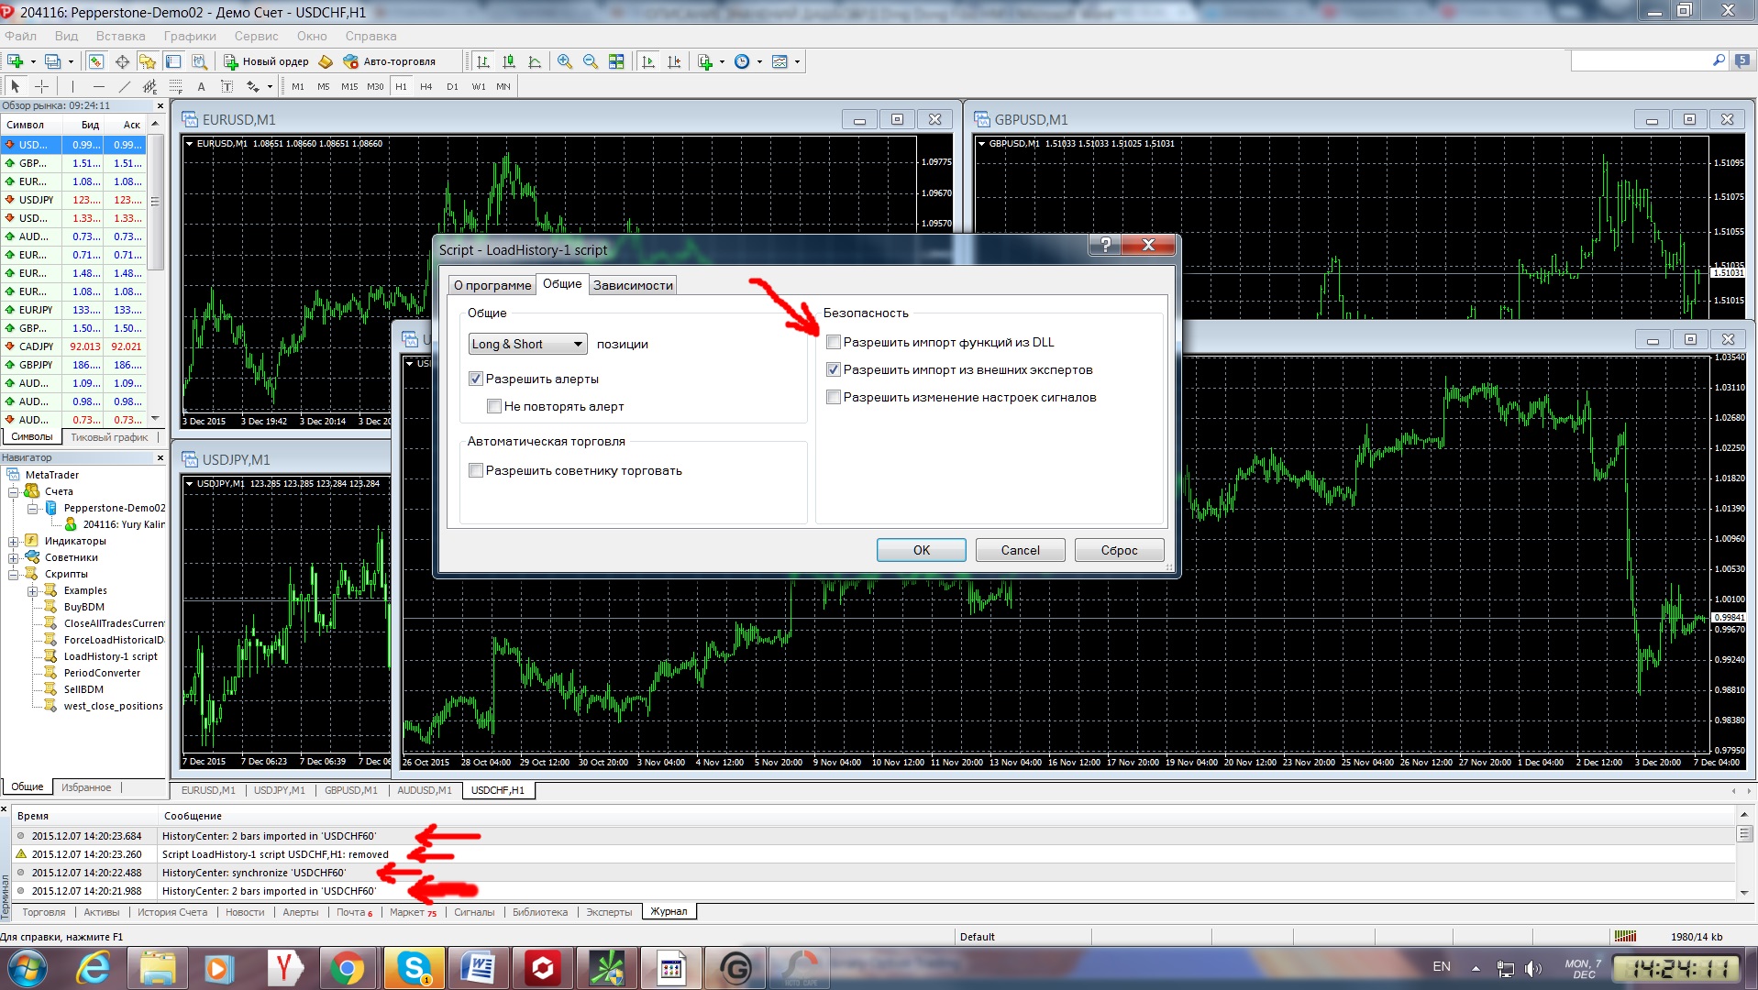Select the Fibonacci Retracement tool
The width and height of the screenshot is (1758, 990).
pos(175,86)
